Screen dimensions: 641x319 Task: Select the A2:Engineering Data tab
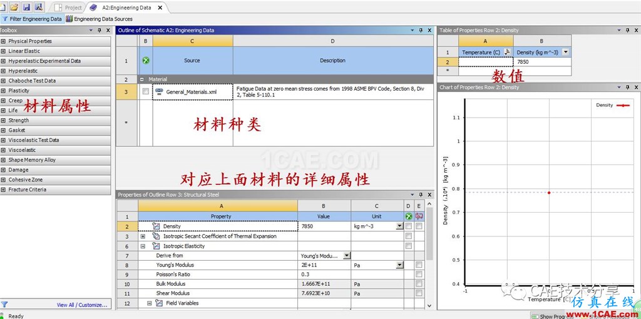coord(126,8)
